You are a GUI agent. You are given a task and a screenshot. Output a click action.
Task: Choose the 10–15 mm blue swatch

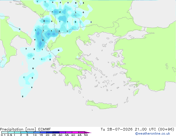37,132
